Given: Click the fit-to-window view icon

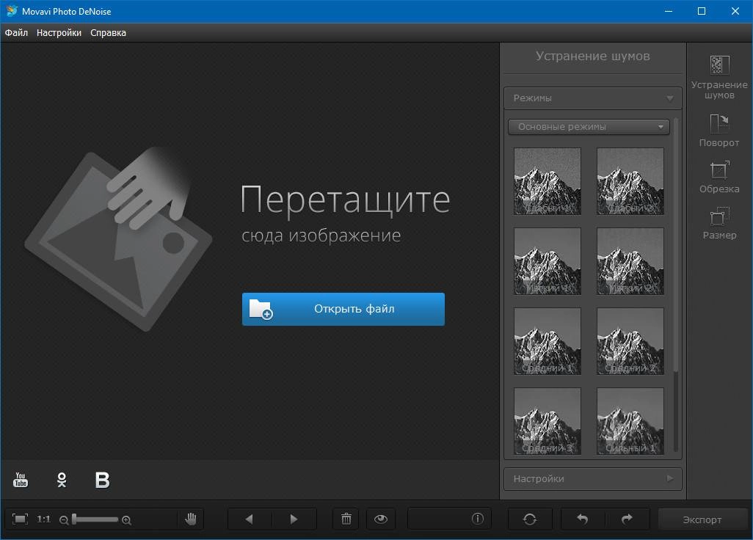Looking at the screenshot, I should (20, 519).
